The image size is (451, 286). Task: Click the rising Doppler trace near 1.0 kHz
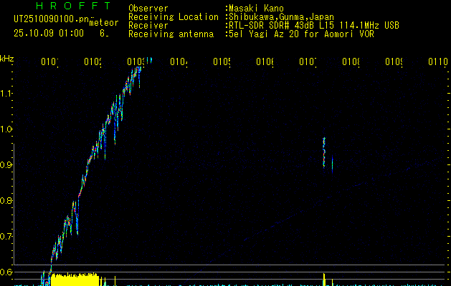pos(105,128)
